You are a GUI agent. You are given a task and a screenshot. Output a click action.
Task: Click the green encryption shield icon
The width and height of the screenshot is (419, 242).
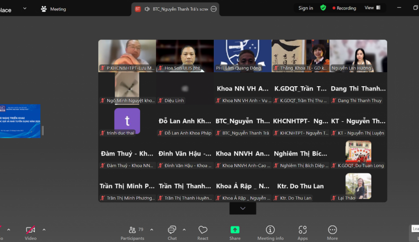[x=323, y=8]
